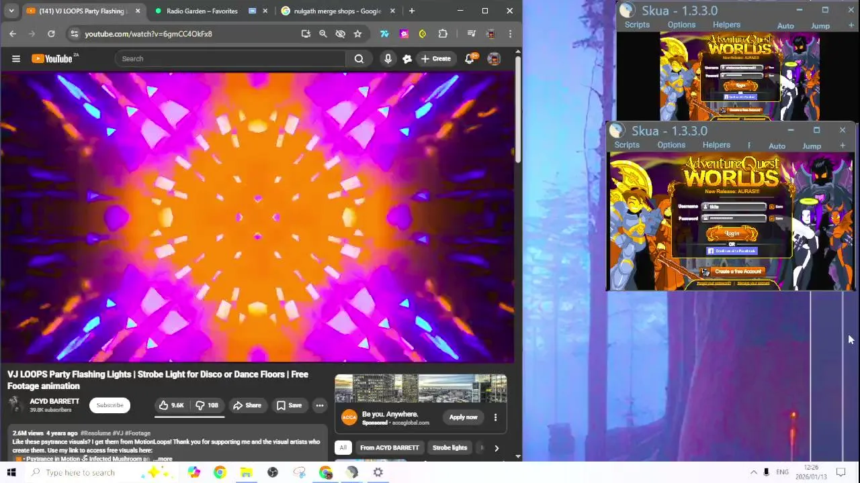Click Apply now on the sponsored ad
860x483 pixels.
[463, 417]
